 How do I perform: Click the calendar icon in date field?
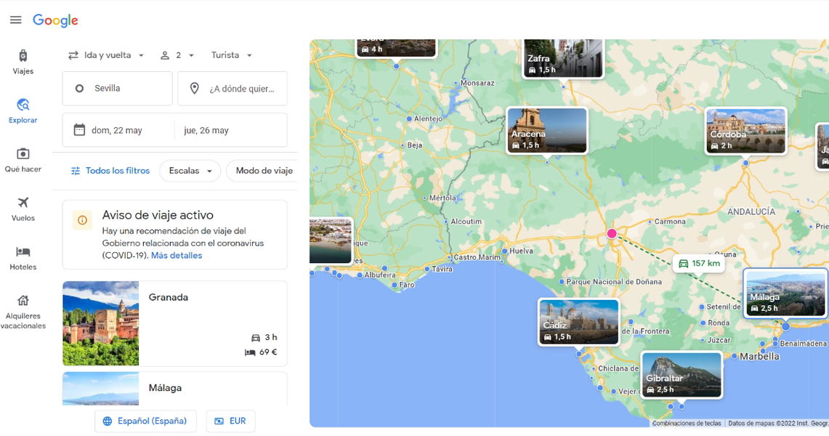(x=79, y=129)
